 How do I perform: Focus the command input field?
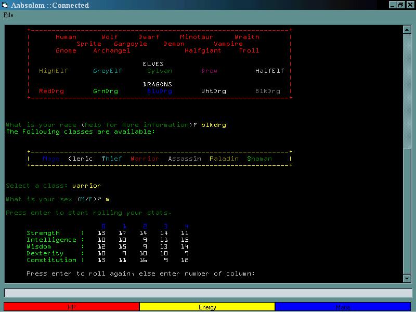(208, 293)
